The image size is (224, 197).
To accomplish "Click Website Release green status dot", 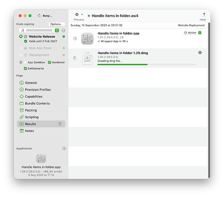I will [x=64, y=37].
